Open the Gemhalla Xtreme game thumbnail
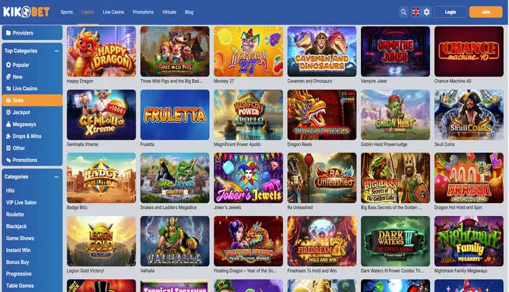Screen dimensions: 509x292 [101, 115]
